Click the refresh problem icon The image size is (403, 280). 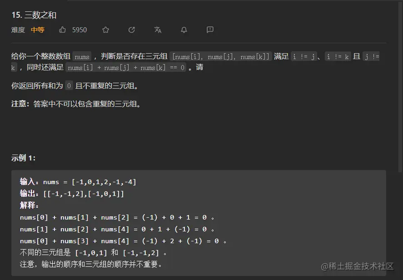click(132, 30)
